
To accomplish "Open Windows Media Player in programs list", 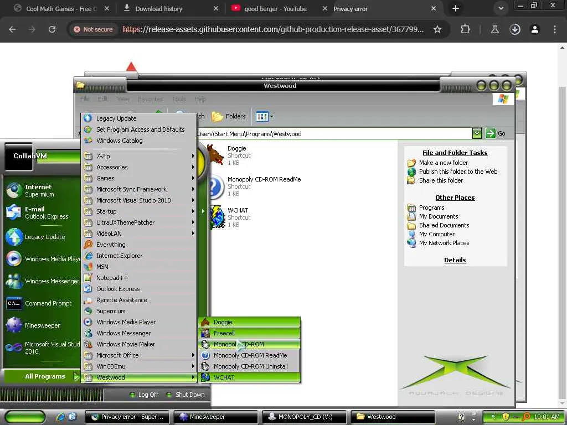I will (139, 322).
